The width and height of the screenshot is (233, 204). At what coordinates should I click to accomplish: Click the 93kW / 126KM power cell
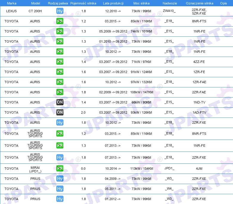141,112
